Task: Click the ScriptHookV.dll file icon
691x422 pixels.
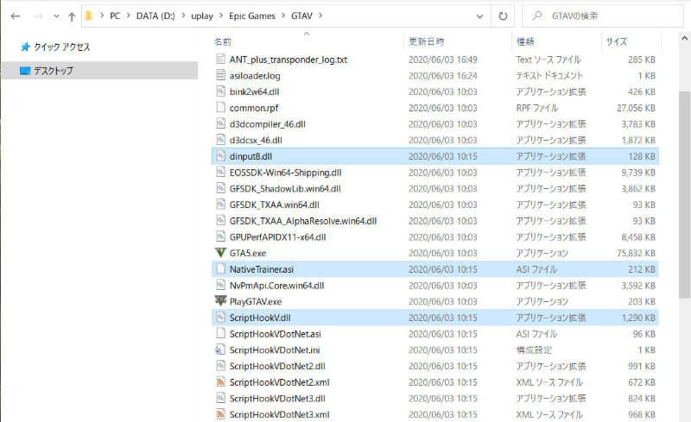Action: 220,318
